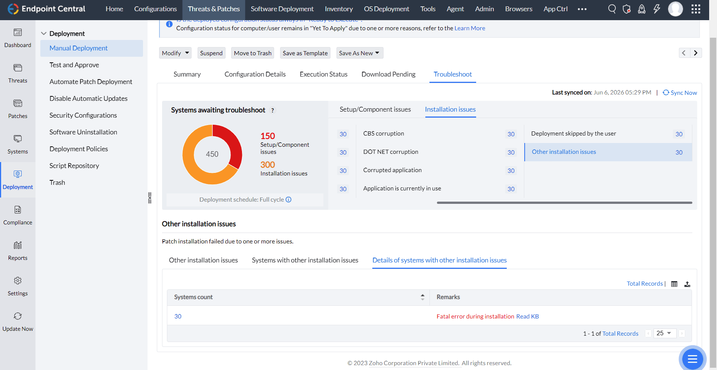
Task: Click the deployment schedule info icon
Action: (289, 200)
